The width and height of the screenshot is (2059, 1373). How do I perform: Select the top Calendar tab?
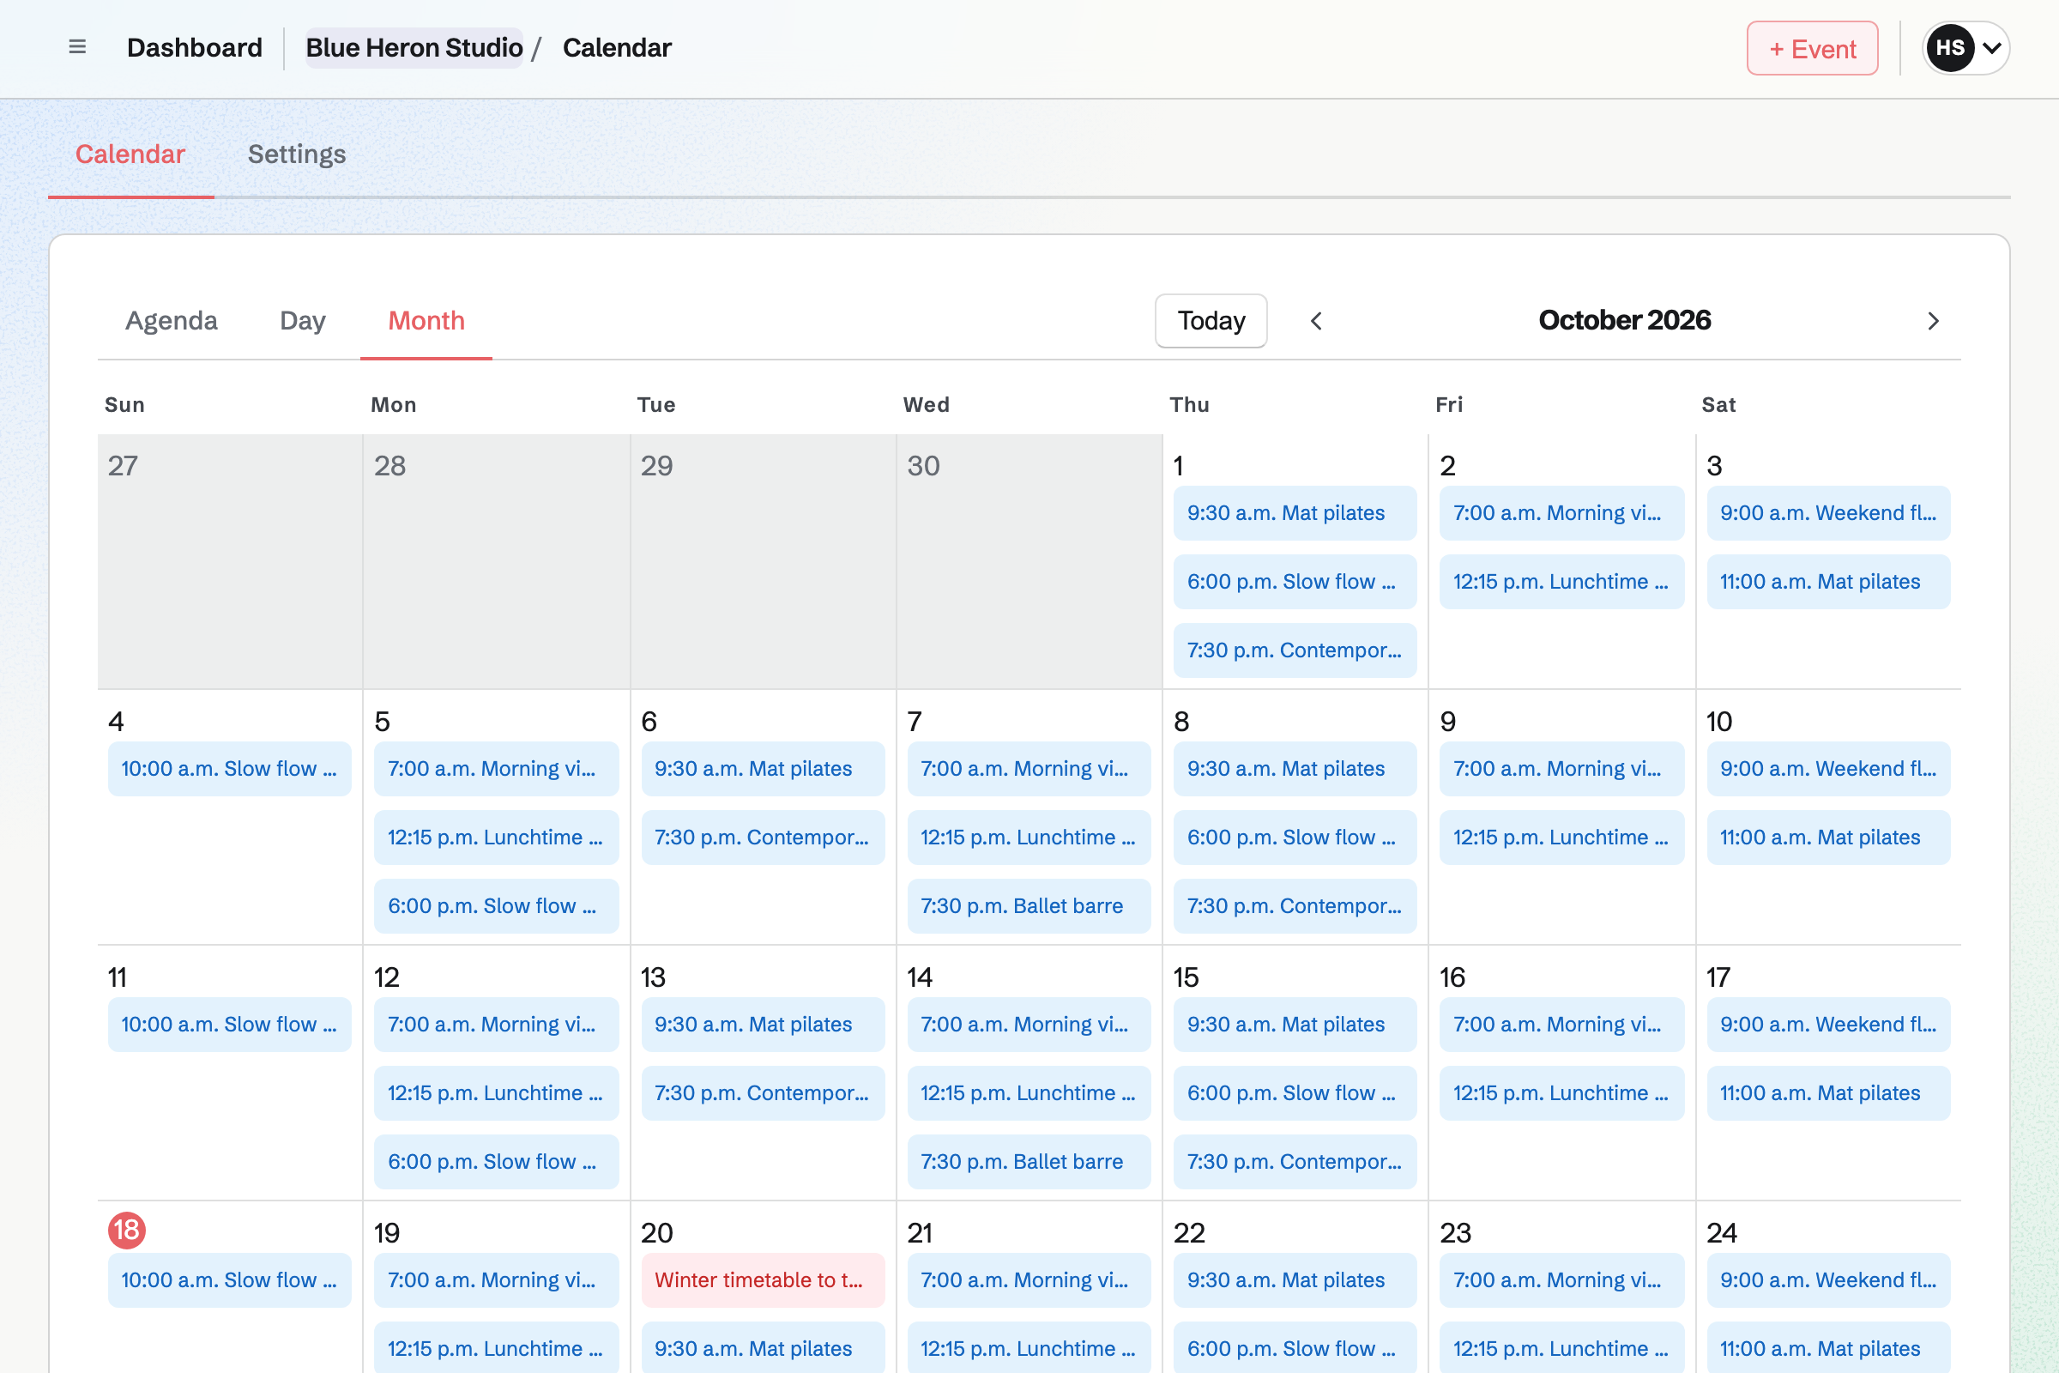coord(130,154)
